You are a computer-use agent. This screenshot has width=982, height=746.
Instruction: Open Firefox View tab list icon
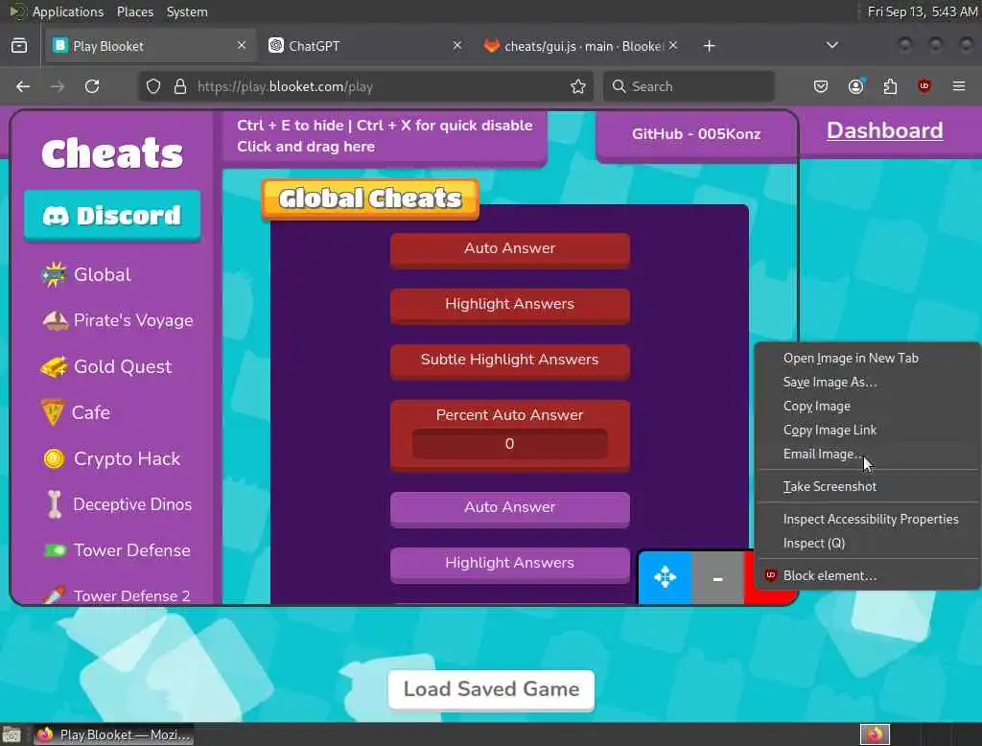(x=19, y=46)
